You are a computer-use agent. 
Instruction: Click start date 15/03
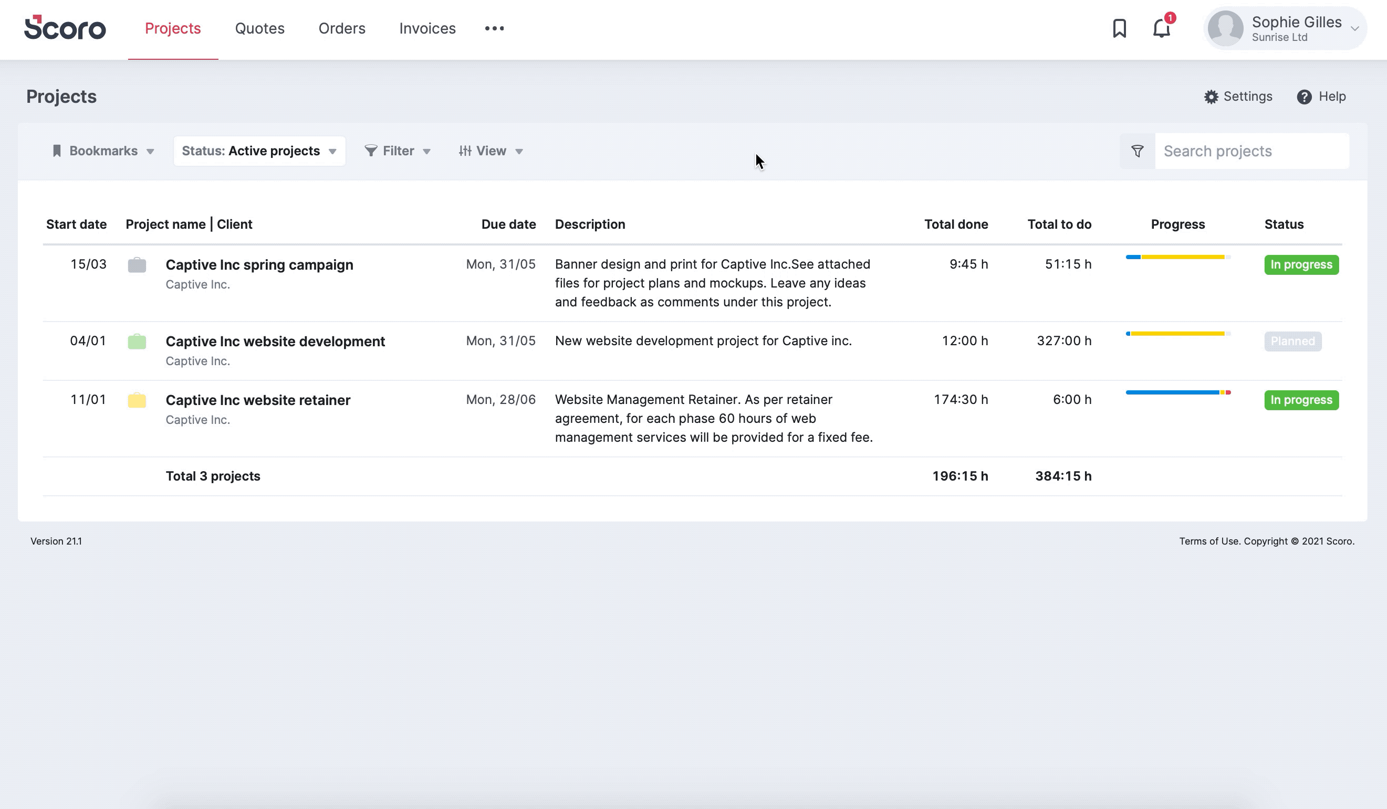88,264
